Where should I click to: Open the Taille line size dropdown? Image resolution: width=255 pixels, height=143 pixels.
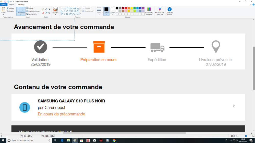pyautogui.click(x=99, y=11)
